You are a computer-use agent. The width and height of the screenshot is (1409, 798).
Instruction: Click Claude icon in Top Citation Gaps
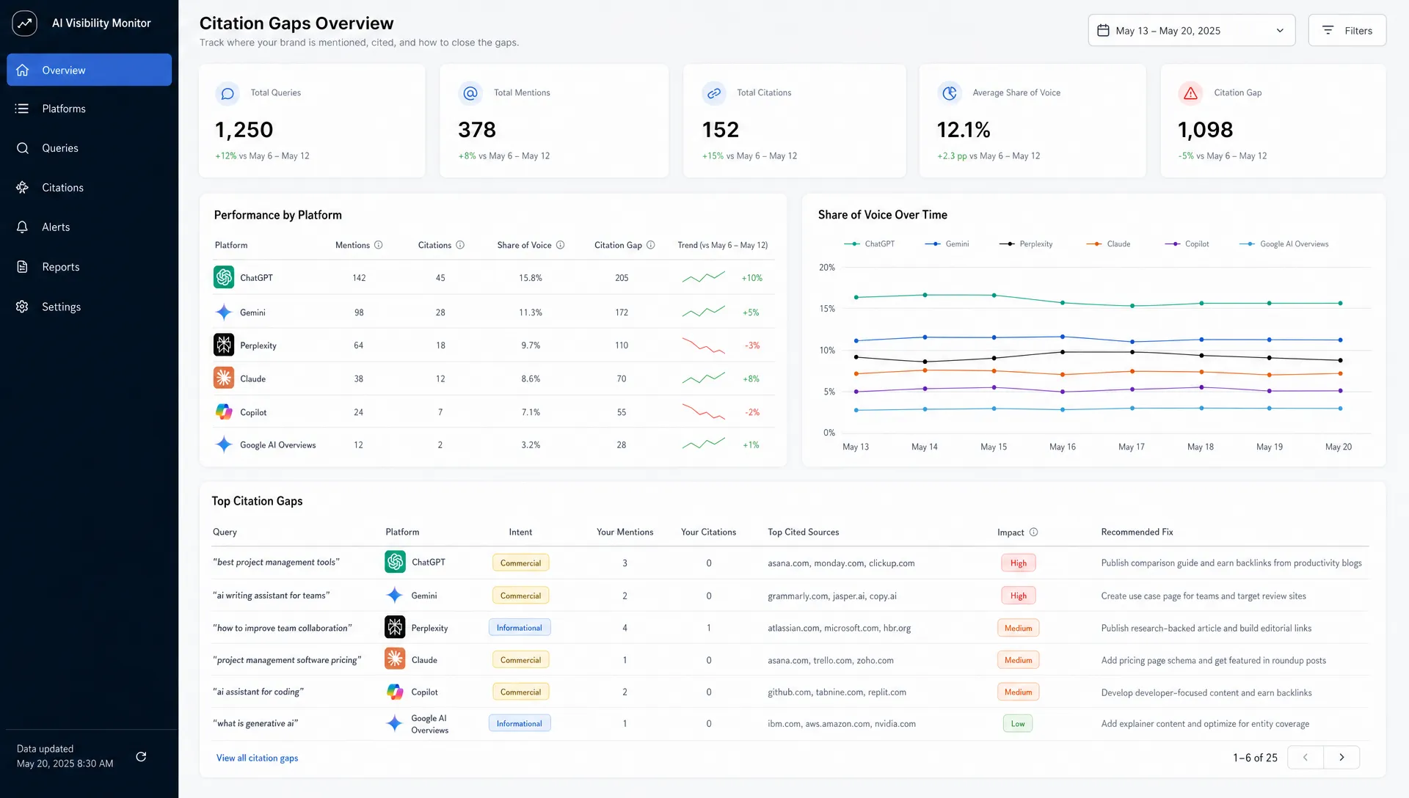coord(395,659)
